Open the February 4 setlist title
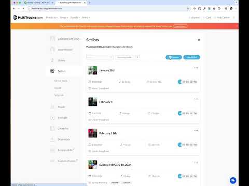 coord(106,102)
